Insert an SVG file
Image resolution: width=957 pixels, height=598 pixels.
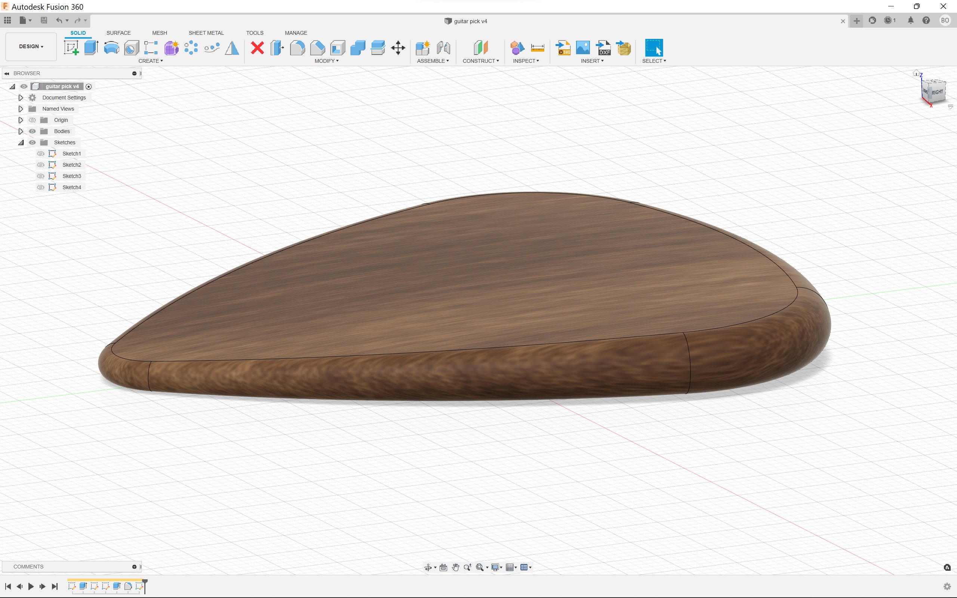pos(563,47)
